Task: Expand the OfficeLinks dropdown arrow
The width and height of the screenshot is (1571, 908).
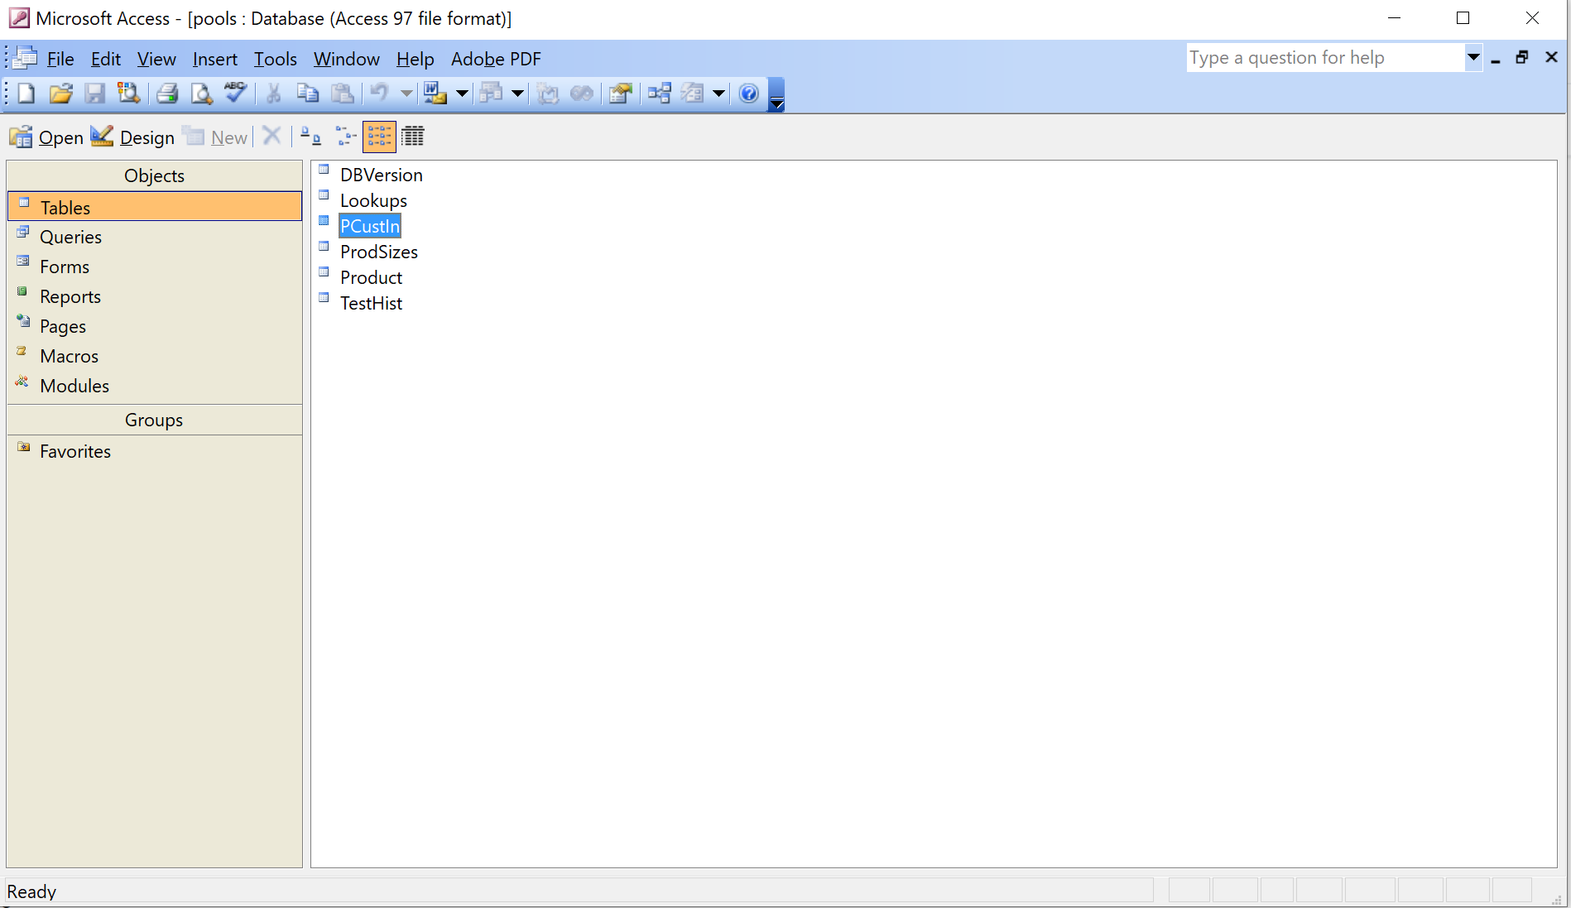Action: point(462,94)
